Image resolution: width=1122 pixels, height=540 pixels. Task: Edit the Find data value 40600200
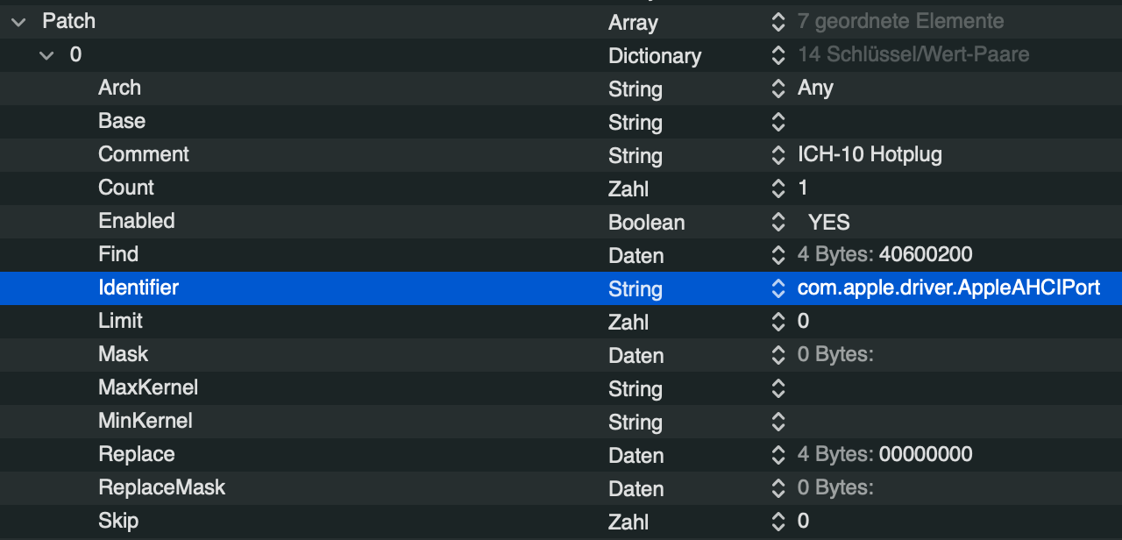(x=926, y=255)
